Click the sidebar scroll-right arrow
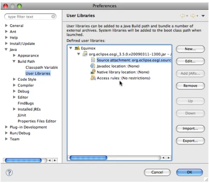Screen dimensions: 209x183 tap(55, 160)
